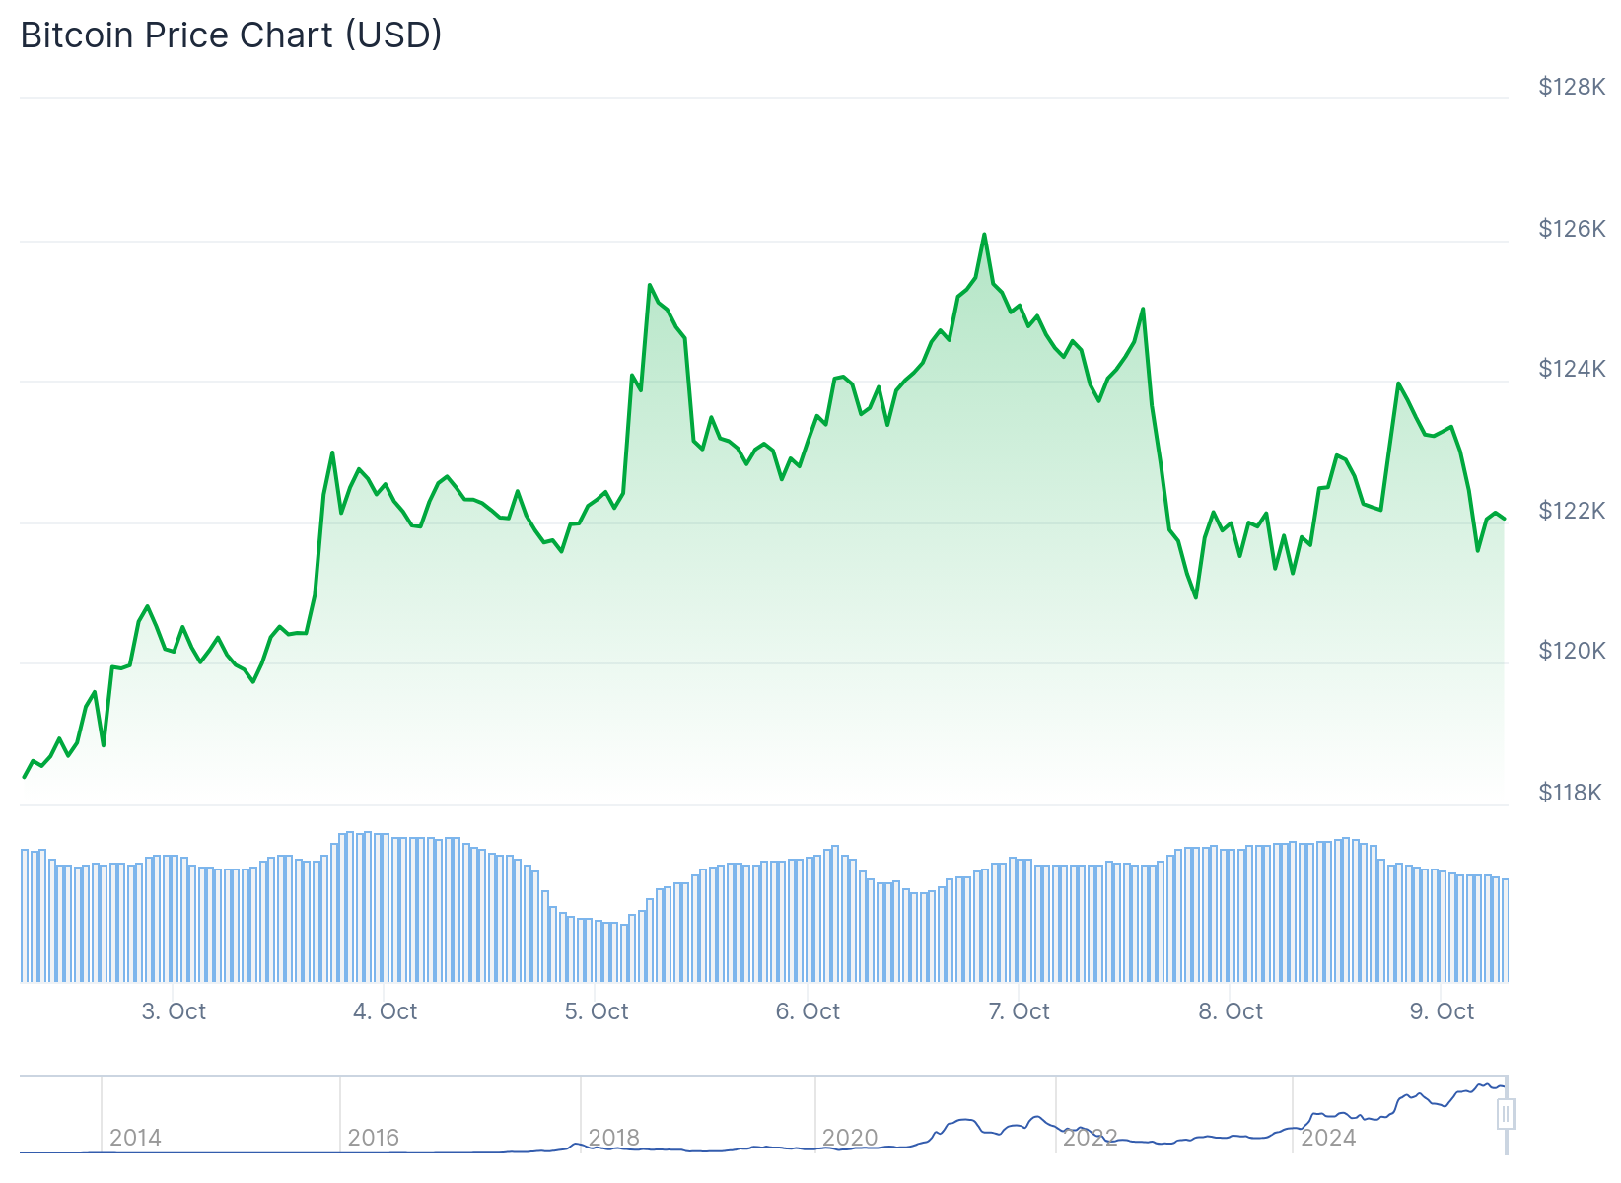
Task: Click the $126K y-axis label
Action: coord(1572,229)
